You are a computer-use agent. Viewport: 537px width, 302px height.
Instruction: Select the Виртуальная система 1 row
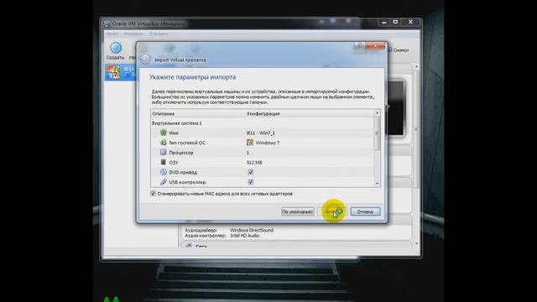[x=262, y=123]
